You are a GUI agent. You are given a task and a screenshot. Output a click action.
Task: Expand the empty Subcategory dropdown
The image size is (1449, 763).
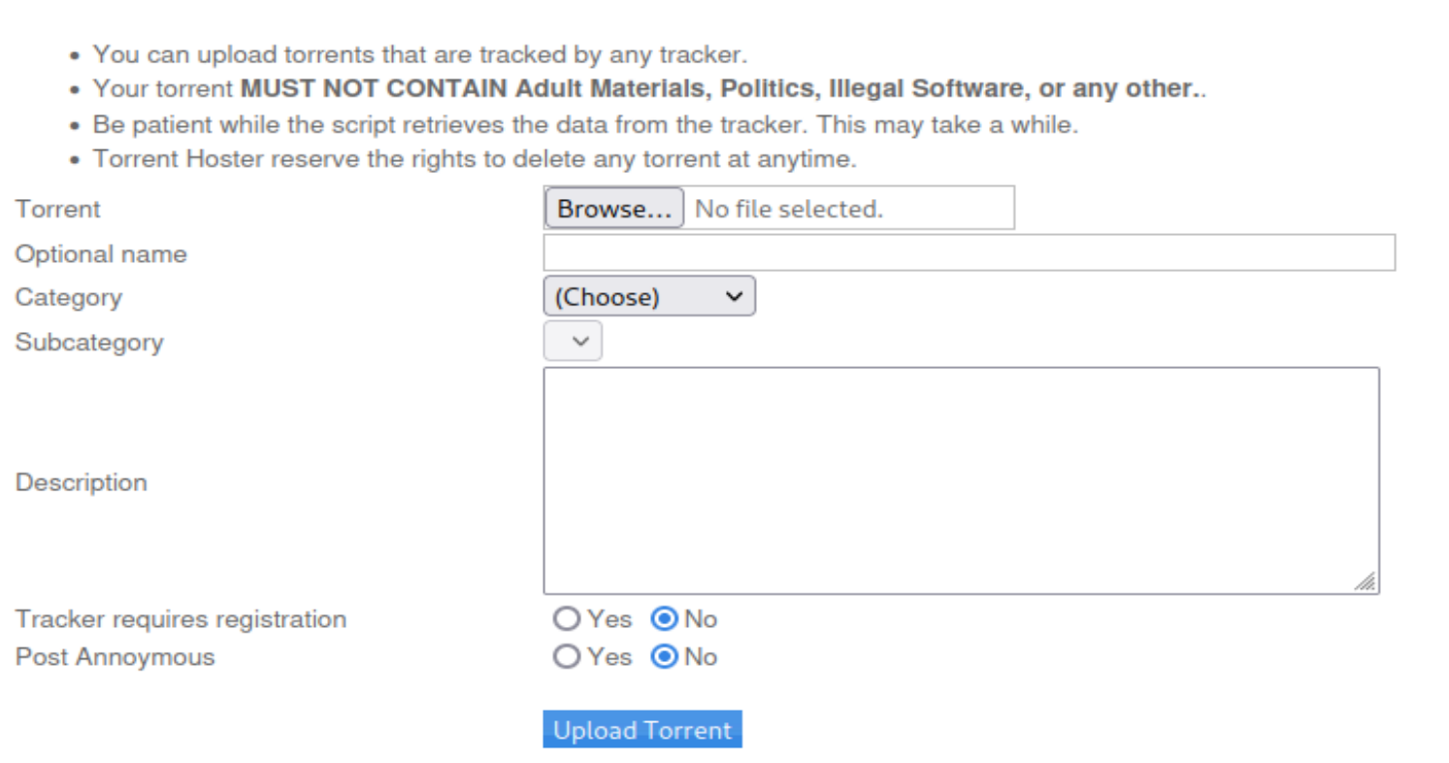point(573,342)
